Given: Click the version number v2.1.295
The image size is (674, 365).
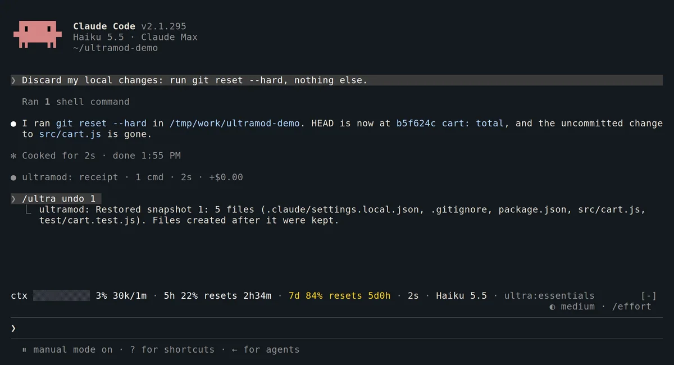Looking at the screenshot, I should tap(163, 26).
